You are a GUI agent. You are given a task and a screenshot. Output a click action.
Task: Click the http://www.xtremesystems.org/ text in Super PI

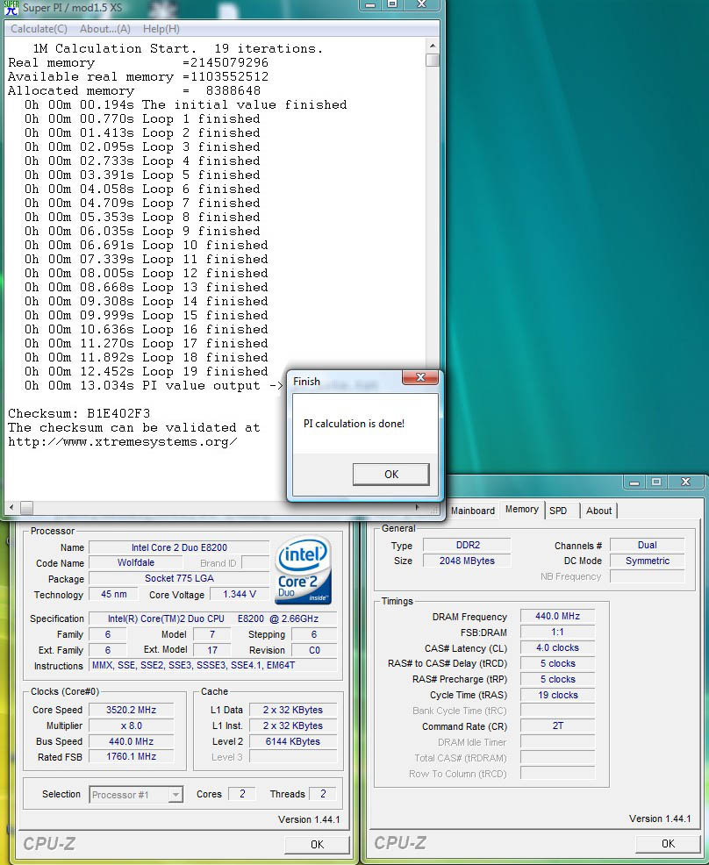pyautogui.click(x=123, y=441)
